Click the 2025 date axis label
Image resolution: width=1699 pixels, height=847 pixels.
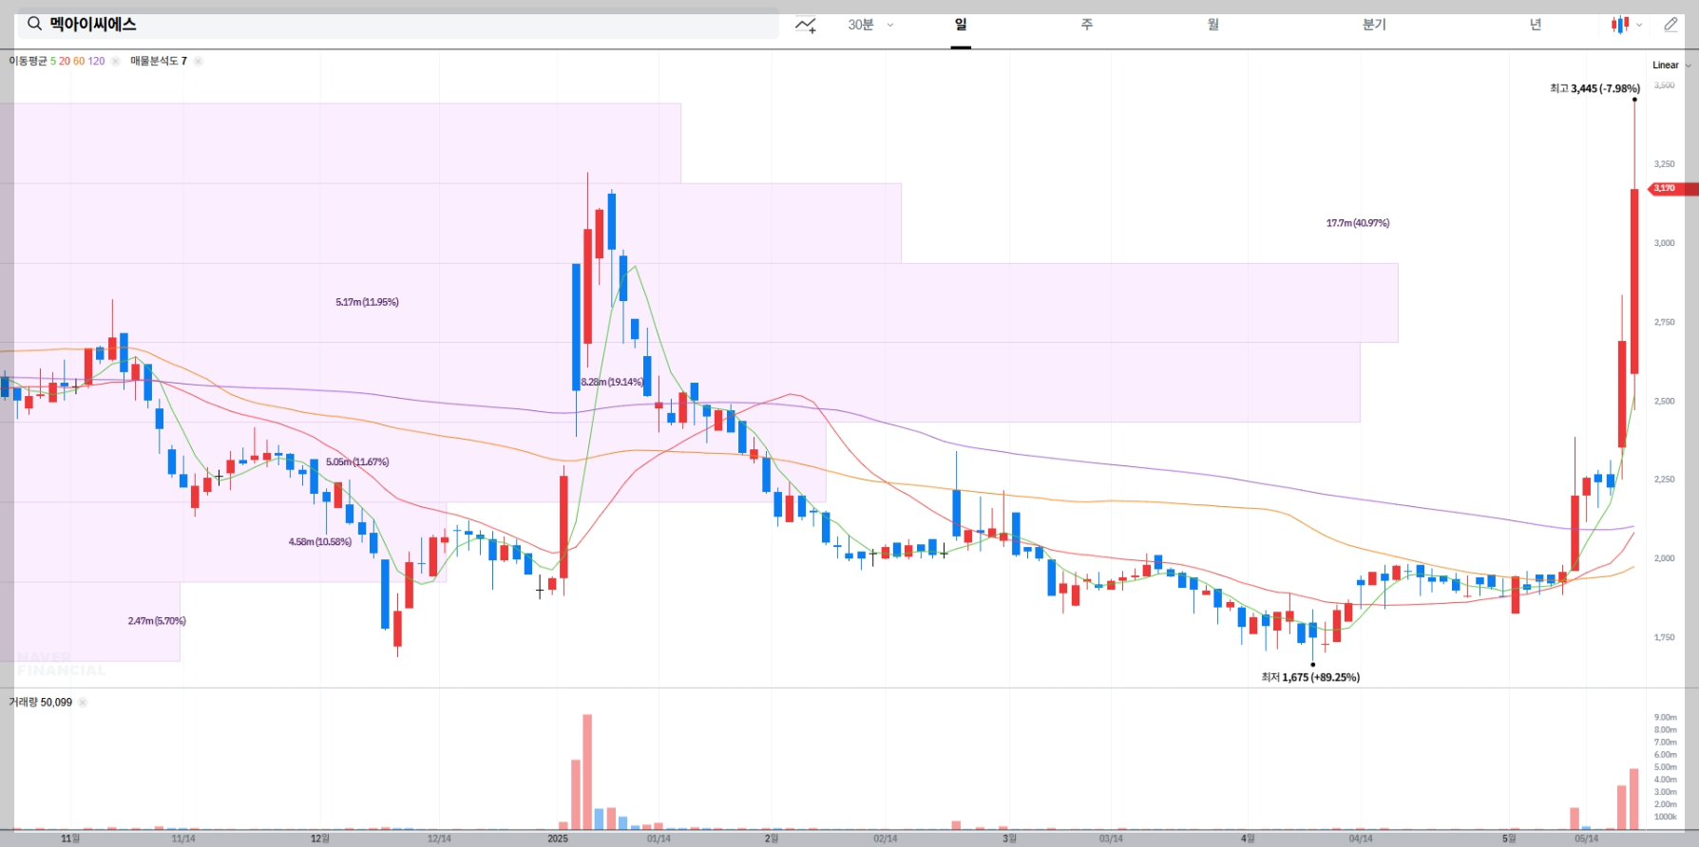point(558,838)
